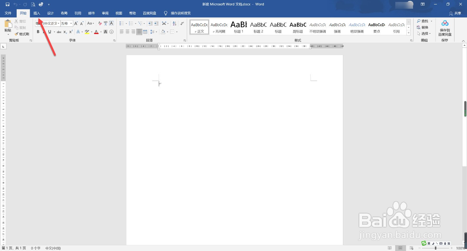
Task: Increase font size with the larger A icon
Action: tap(76, 23)
